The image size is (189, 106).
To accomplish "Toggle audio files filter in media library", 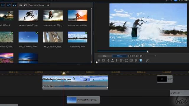I will (14, 5).
